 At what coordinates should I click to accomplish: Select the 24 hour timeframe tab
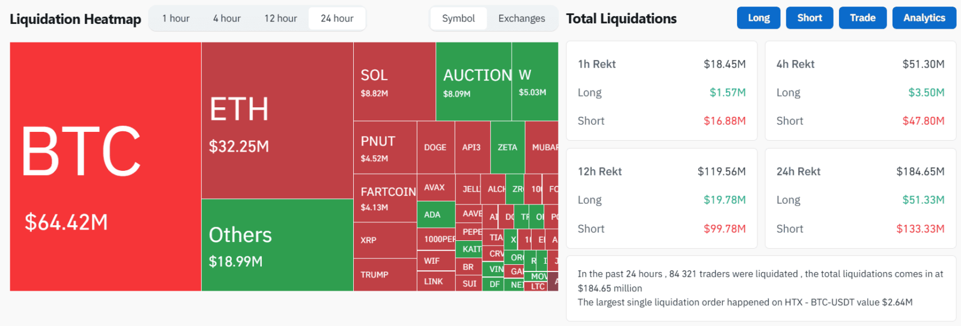coord(337,19)
